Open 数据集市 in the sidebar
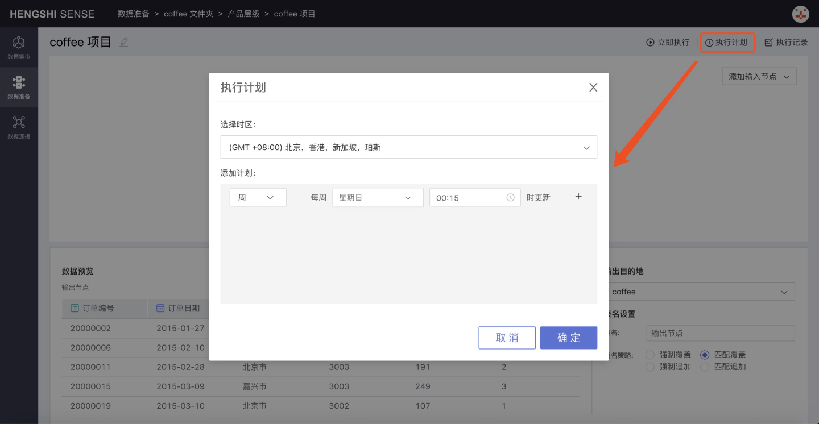The width and height of the screenshot is (819, 424). click(x=19, y=47)
